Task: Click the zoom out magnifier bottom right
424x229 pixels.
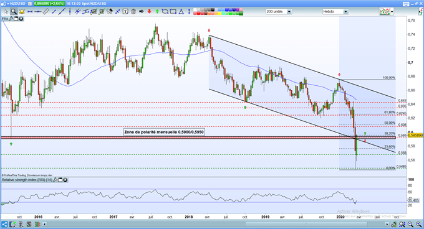Action: coord(410,224)
